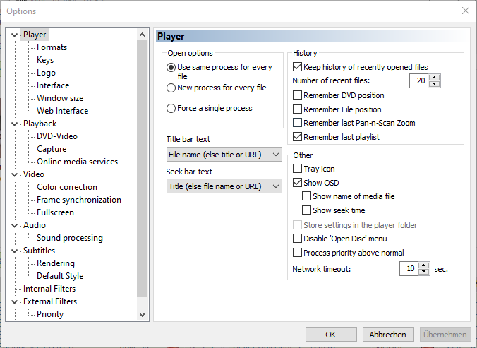Collapse the Playback tree node
The height and width of the screenshot is (348, 477).
tap(16, 124)
